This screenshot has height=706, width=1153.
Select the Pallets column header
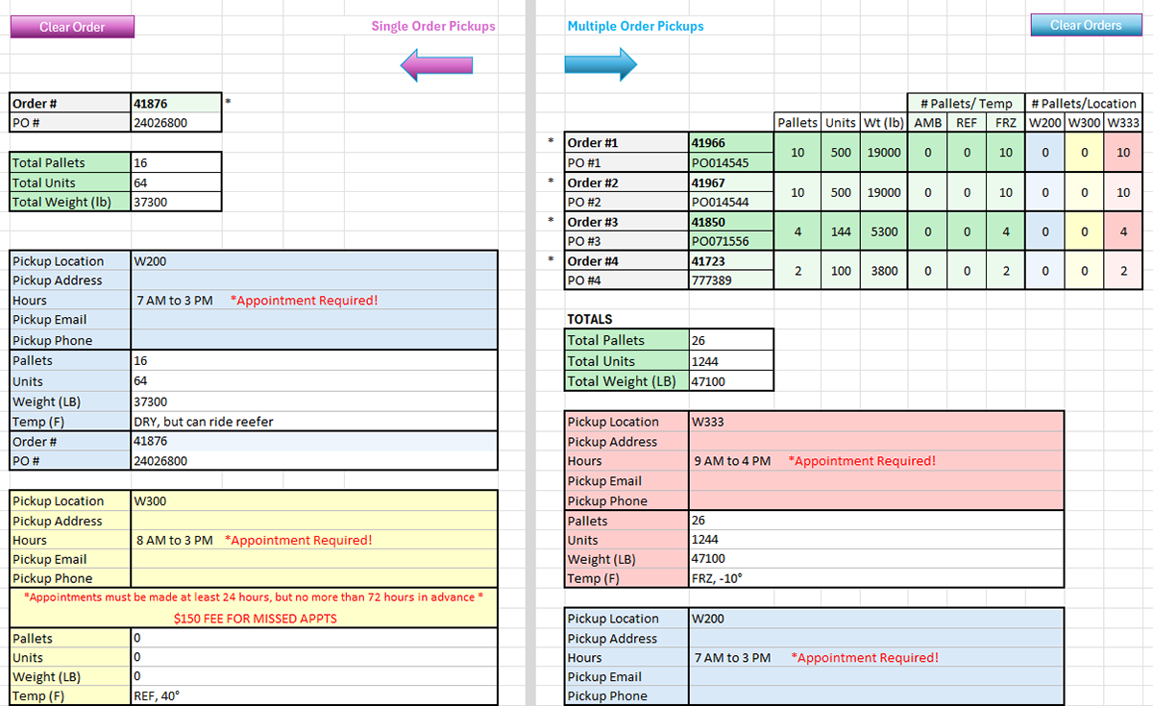(797, 123)
